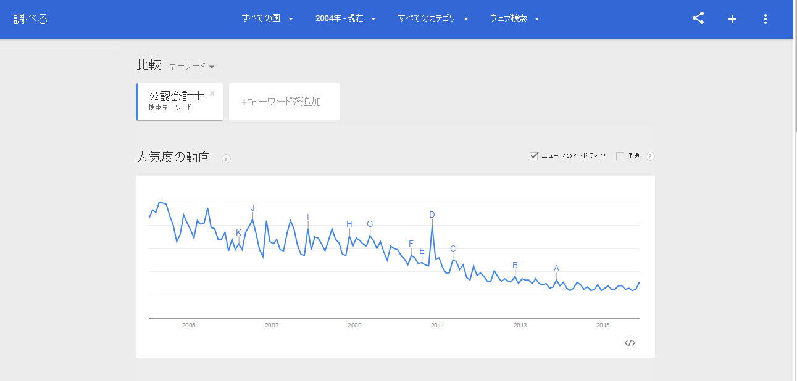
Task: Expand the すべてのカテゴリ dropdown
Action: 433,18
